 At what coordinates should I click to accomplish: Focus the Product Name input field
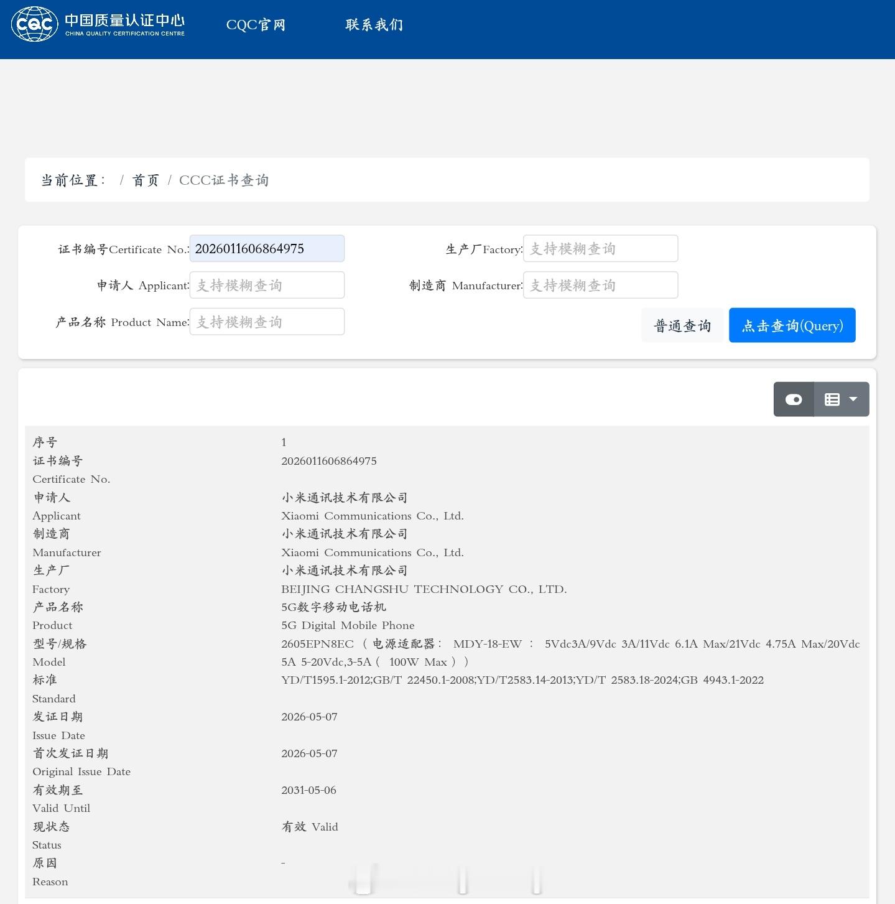point(267,322)
